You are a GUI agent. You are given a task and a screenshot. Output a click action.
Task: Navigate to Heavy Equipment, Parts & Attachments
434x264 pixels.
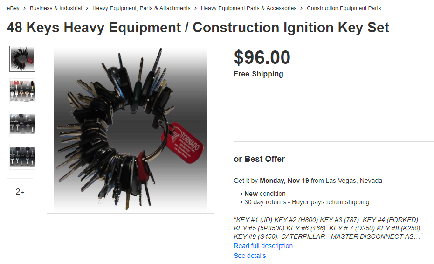141,8
